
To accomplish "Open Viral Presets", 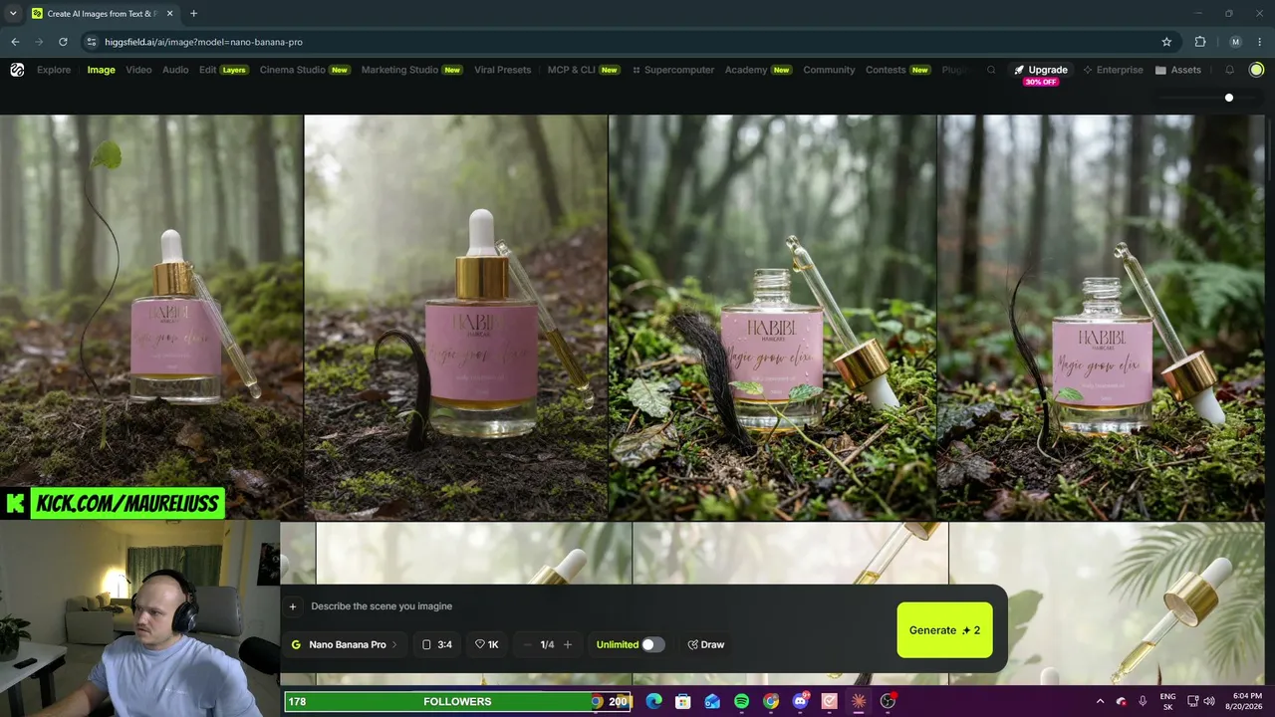I will click(502, 70).
